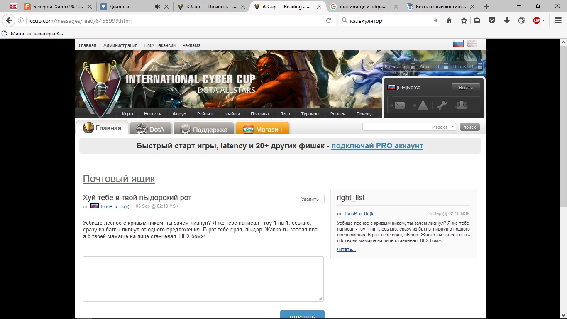Open the Турниры nav menu item

(x=310, y=114)
